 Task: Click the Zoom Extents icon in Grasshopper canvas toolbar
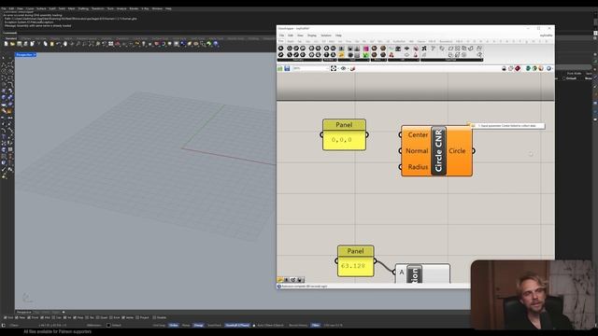334,68
